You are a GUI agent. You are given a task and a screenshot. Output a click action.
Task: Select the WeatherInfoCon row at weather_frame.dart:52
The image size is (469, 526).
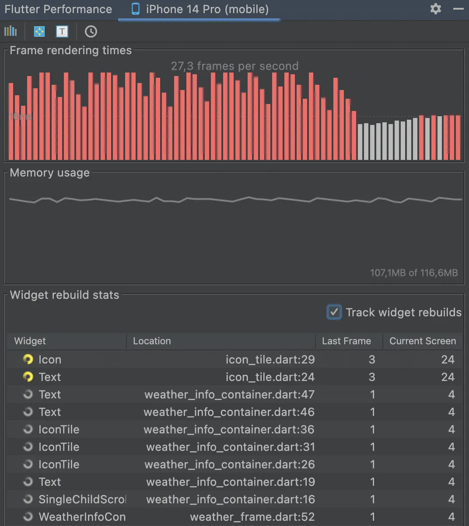pos(219,516)
